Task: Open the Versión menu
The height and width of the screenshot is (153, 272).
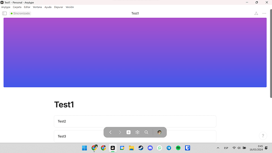Action: pos(70,7)
